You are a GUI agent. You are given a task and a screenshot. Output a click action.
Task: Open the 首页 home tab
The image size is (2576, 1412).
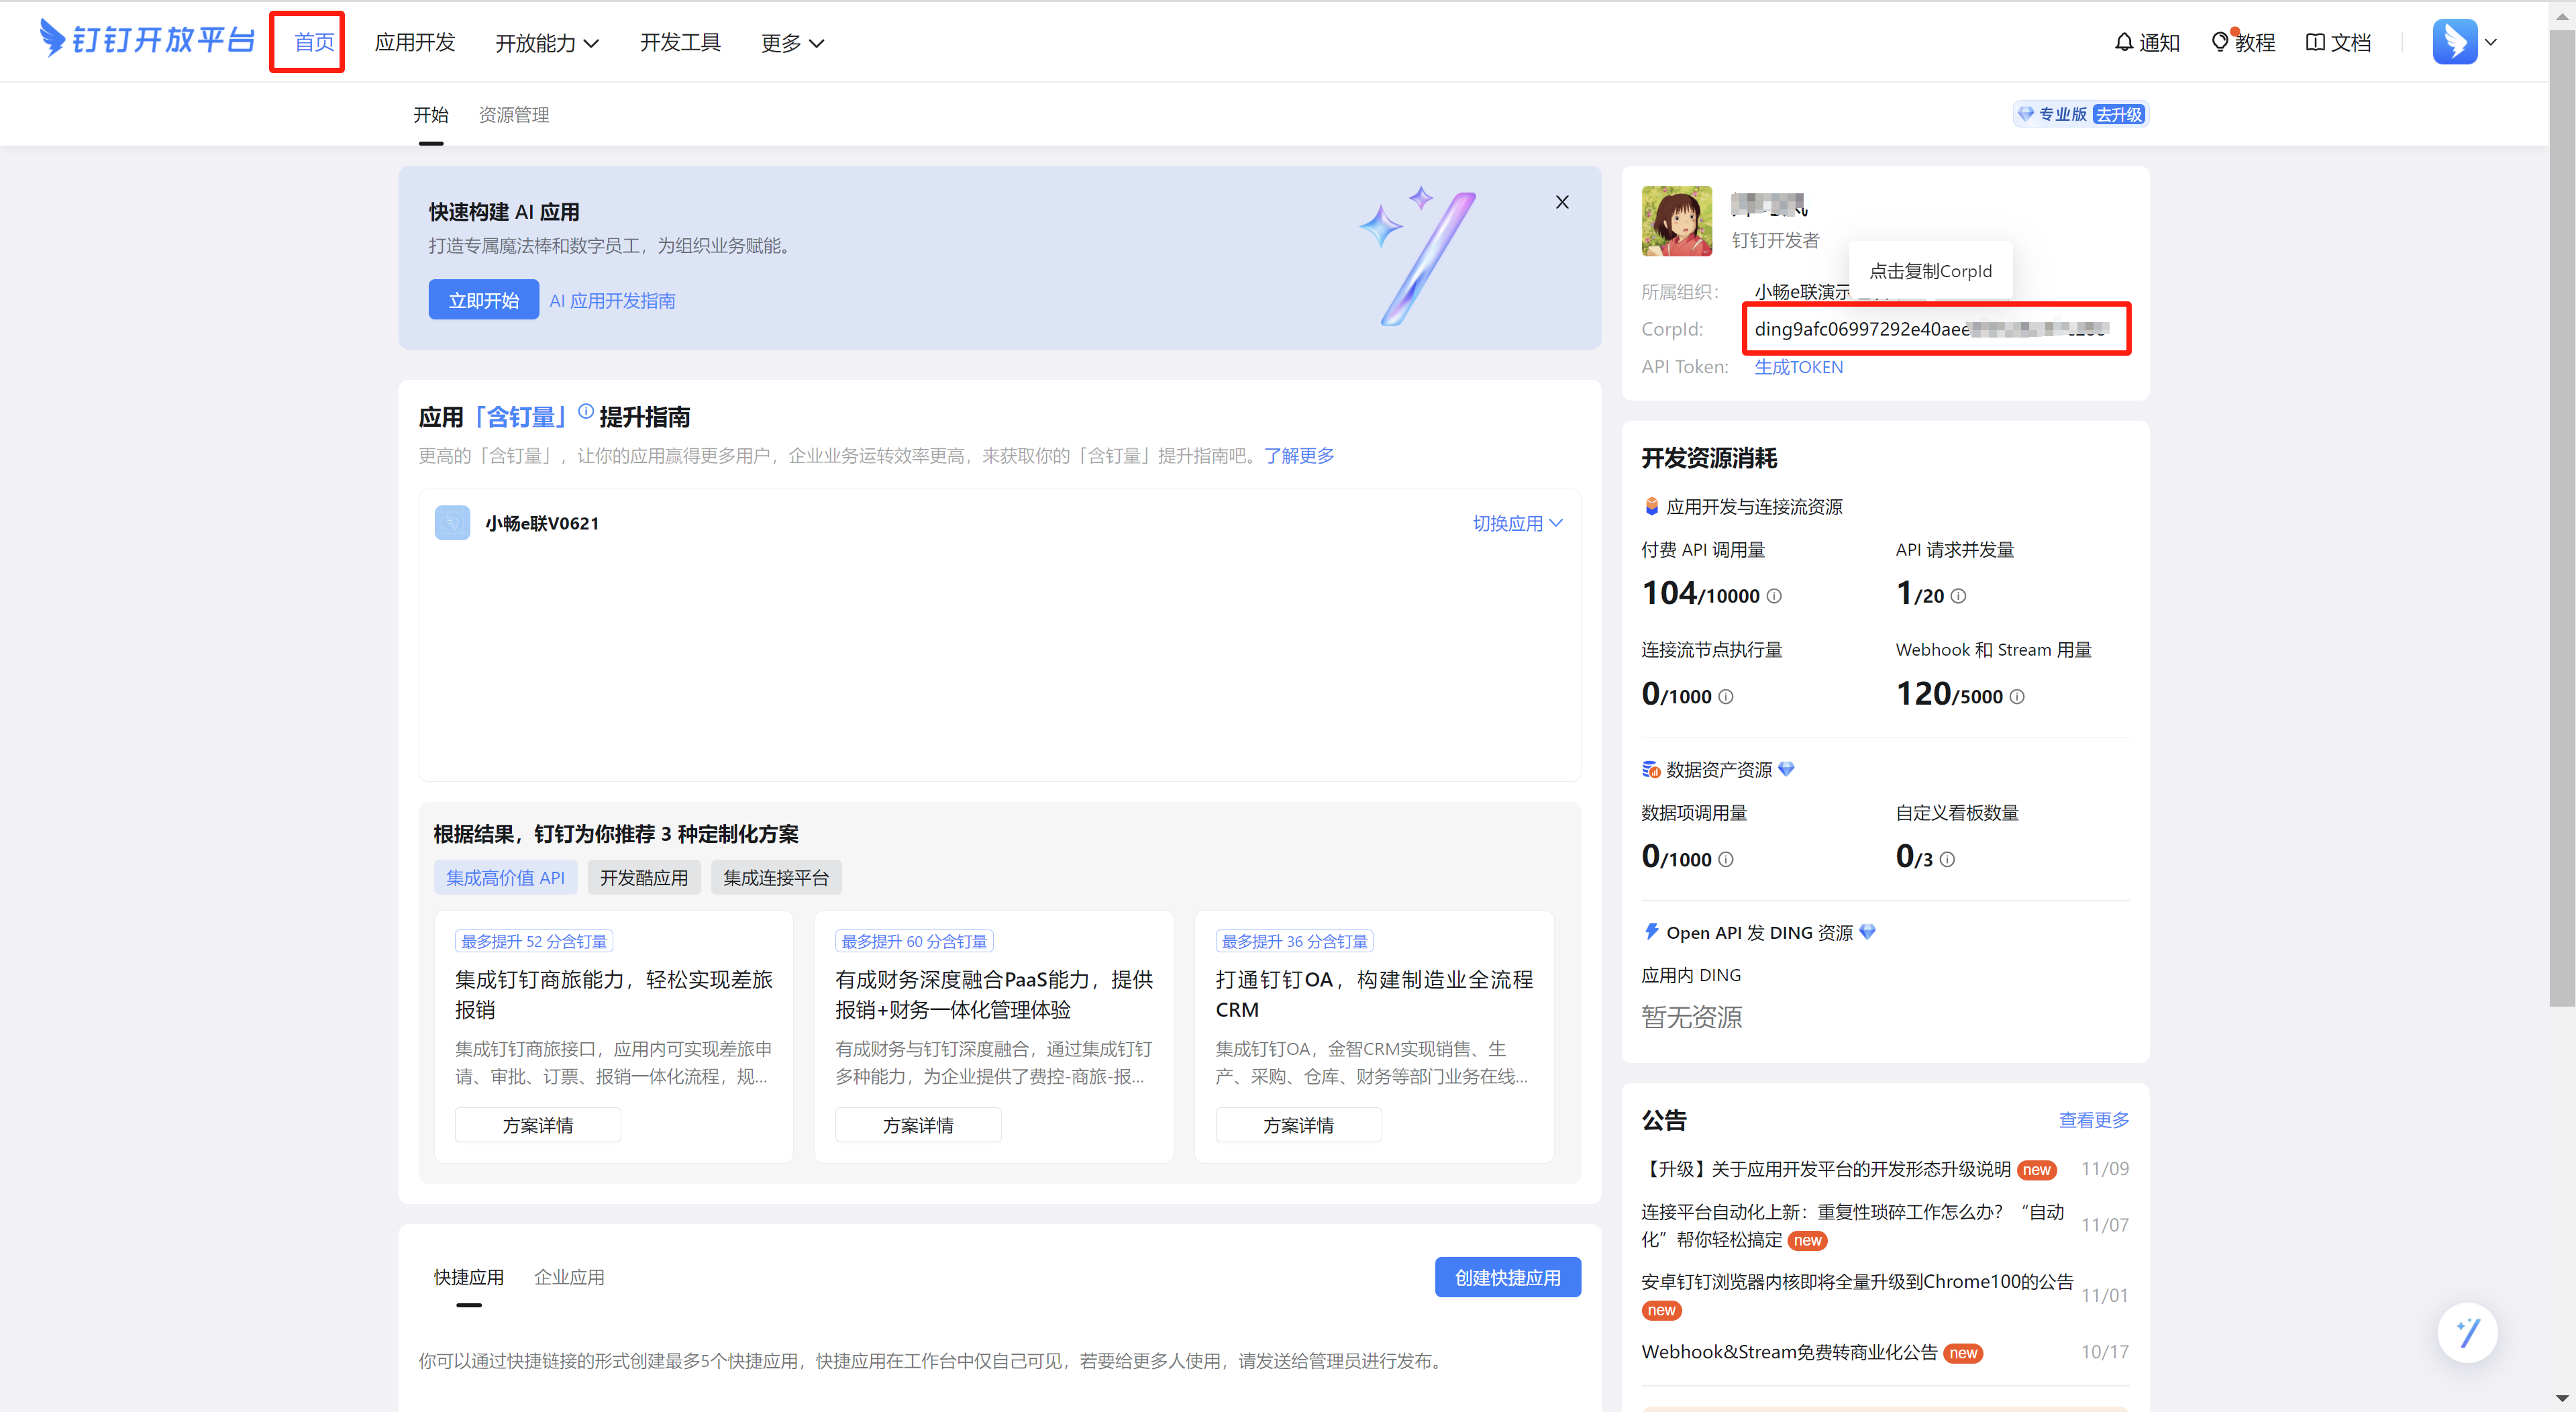pos(314,42)
